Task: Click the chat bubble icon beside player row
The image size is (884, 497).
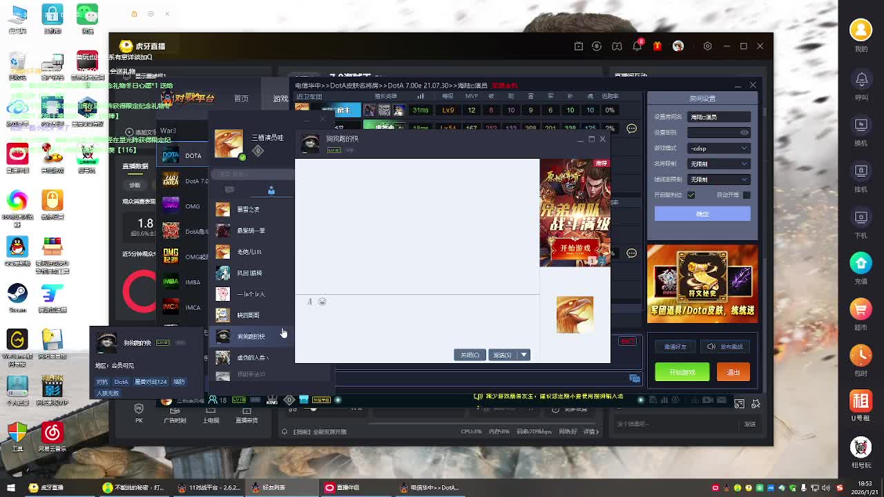Action: point(631,128)
